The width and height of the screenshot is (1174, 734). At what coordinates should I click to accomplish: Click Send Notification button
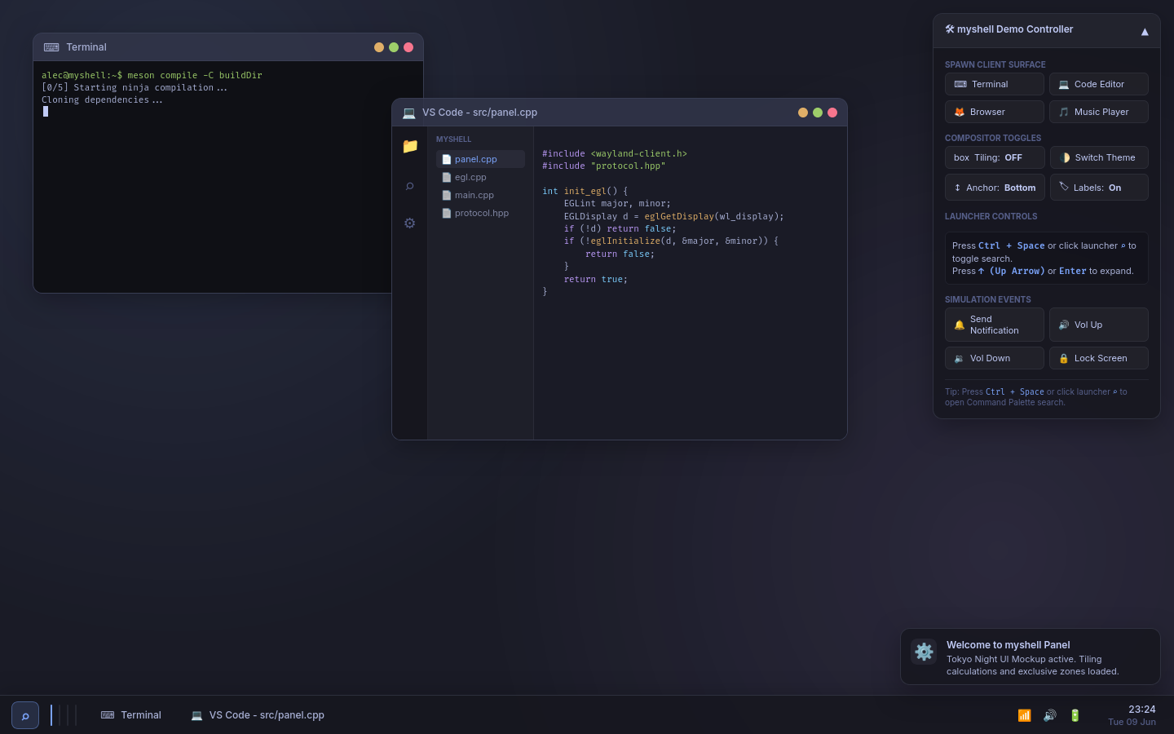(x=995, y=325)
